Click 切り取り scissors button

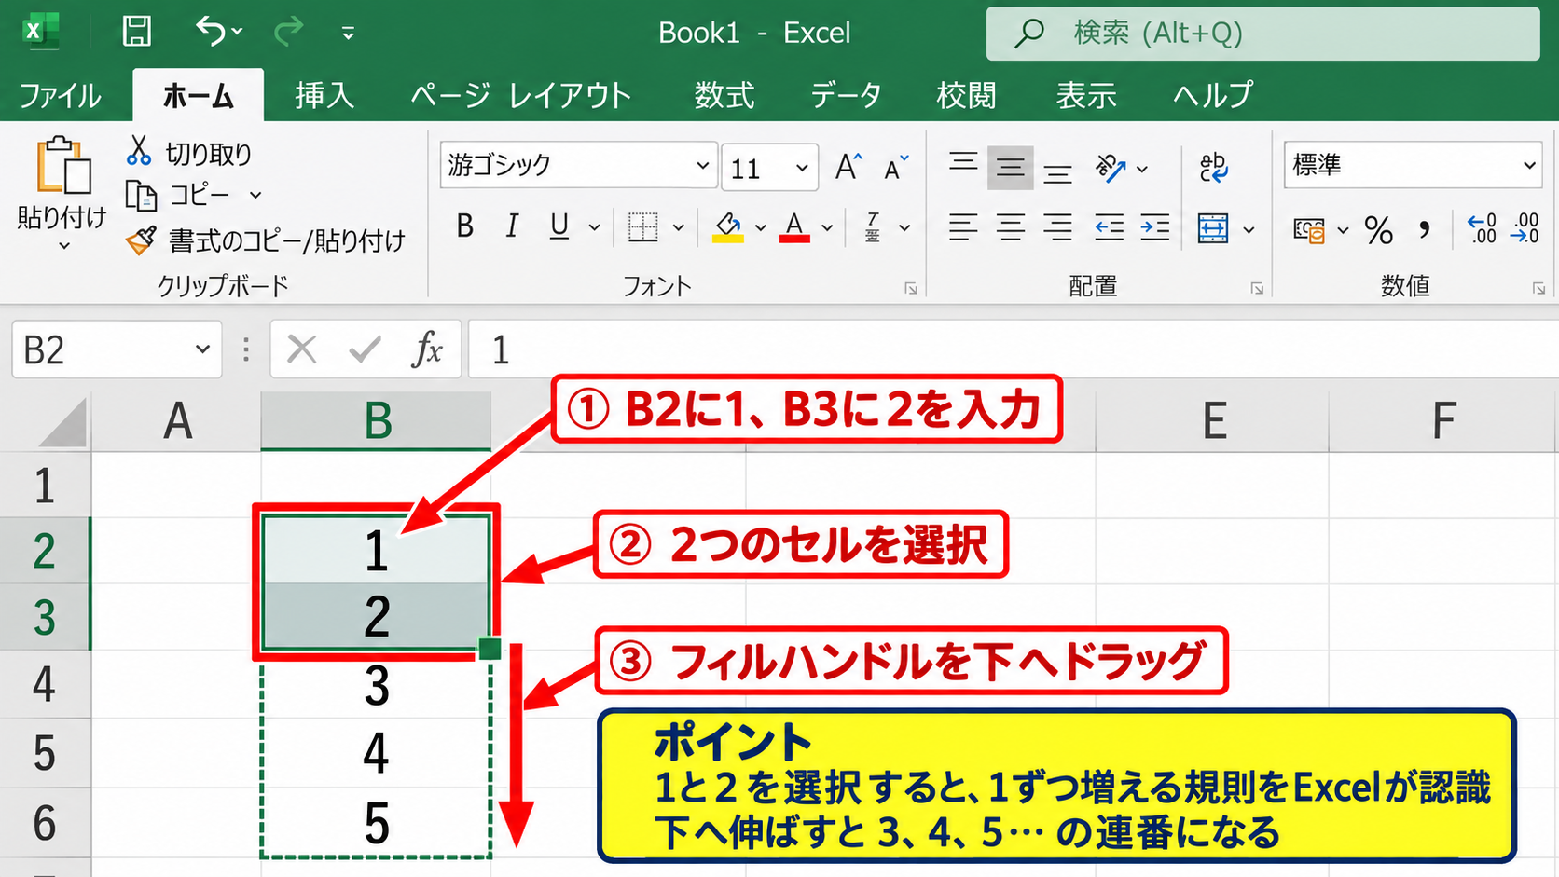(189, 152)
